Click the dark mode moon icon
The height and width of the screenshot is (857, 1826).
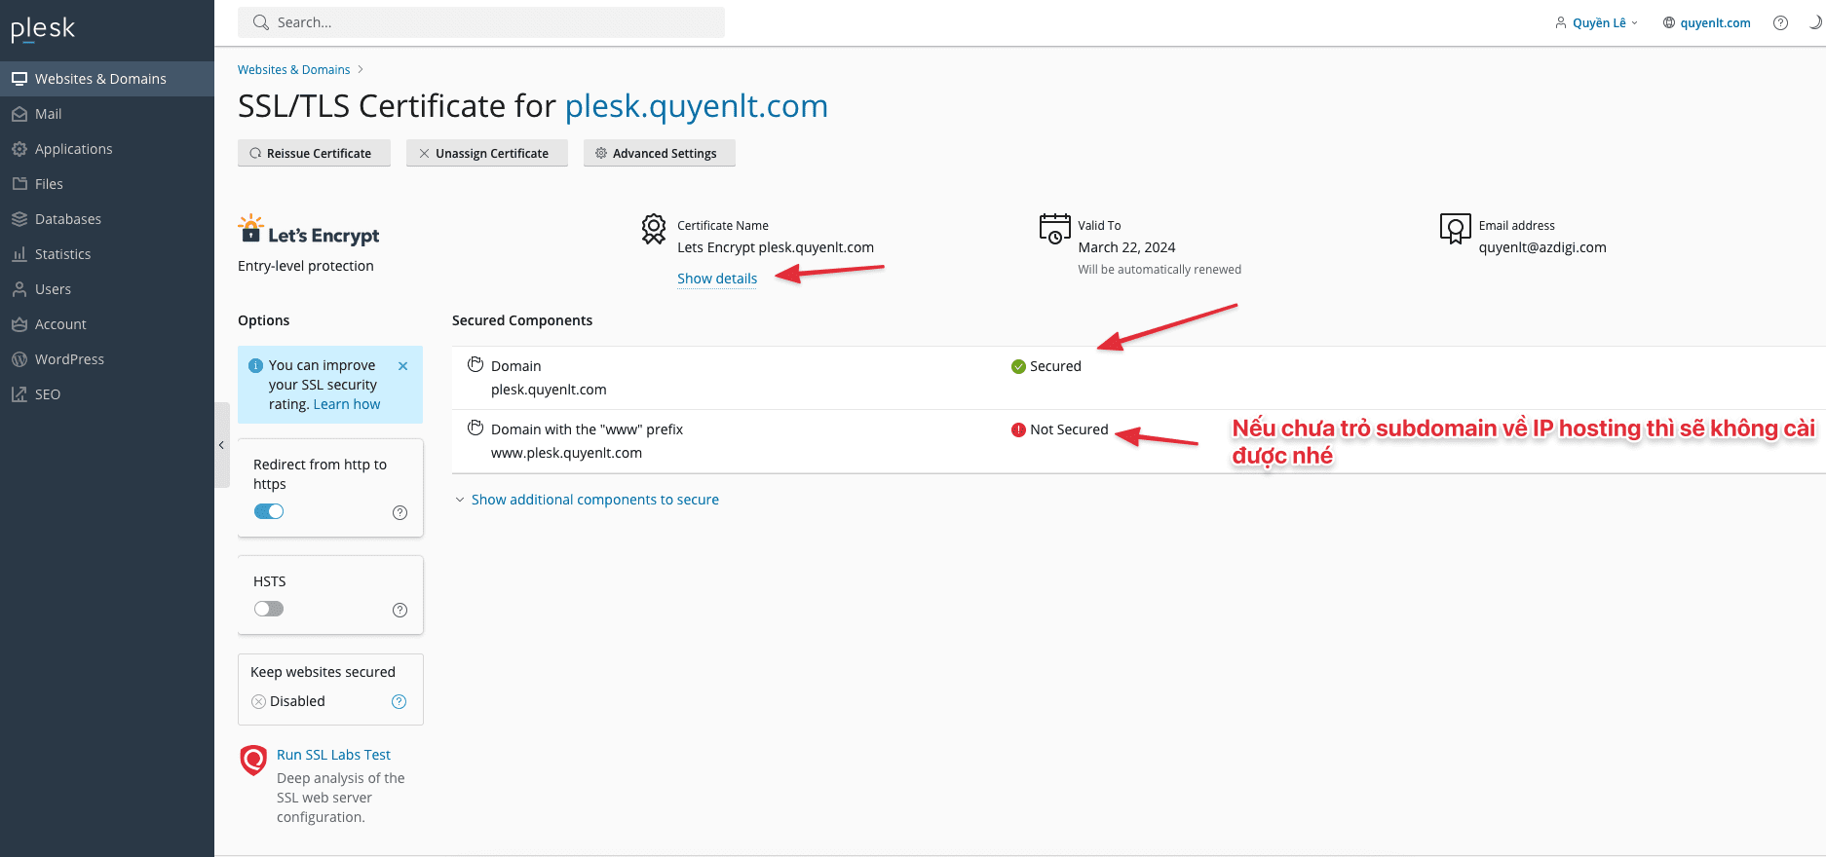(x=1814, y=22)
